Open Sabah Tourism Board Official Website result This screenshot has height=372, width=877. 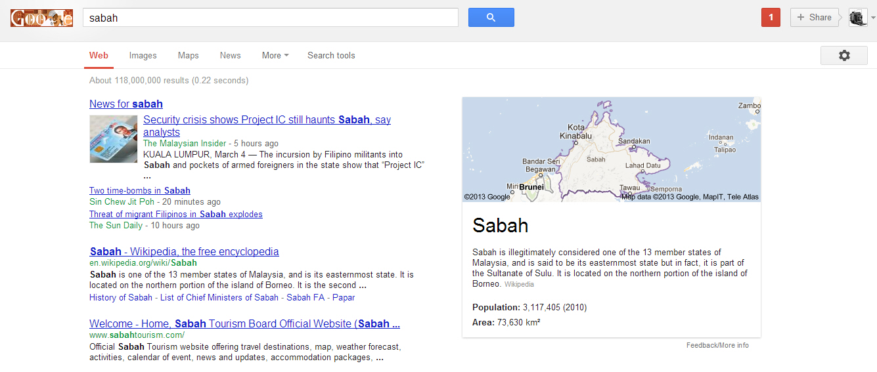[x=244, y=323]
